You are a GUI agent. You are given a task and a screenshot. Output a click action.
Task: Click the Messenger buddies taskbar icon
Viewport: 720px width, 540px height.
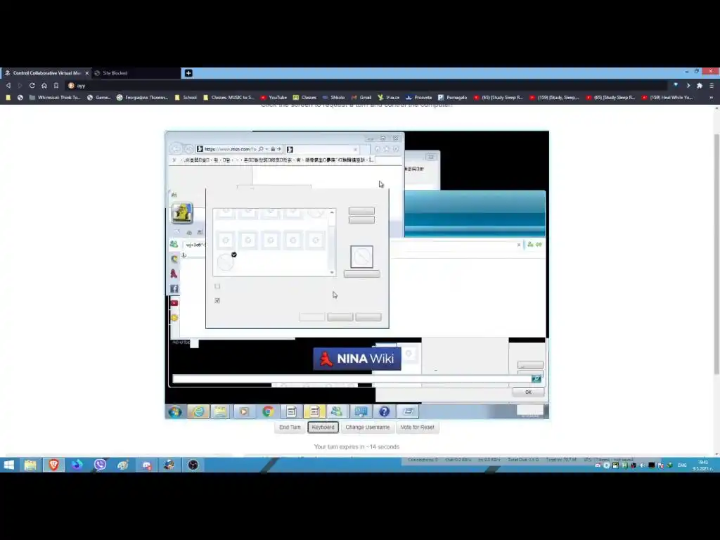[337, 411]
